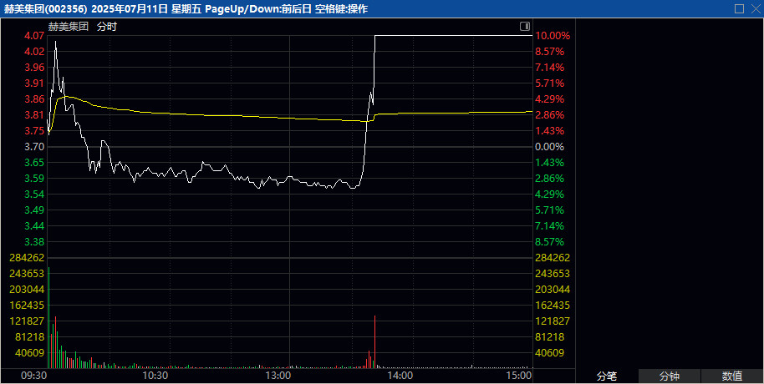The height and width of the screenshot is (384, 764).
Task: Close the 赫美集团 intraday window
Action: point(754,8)
